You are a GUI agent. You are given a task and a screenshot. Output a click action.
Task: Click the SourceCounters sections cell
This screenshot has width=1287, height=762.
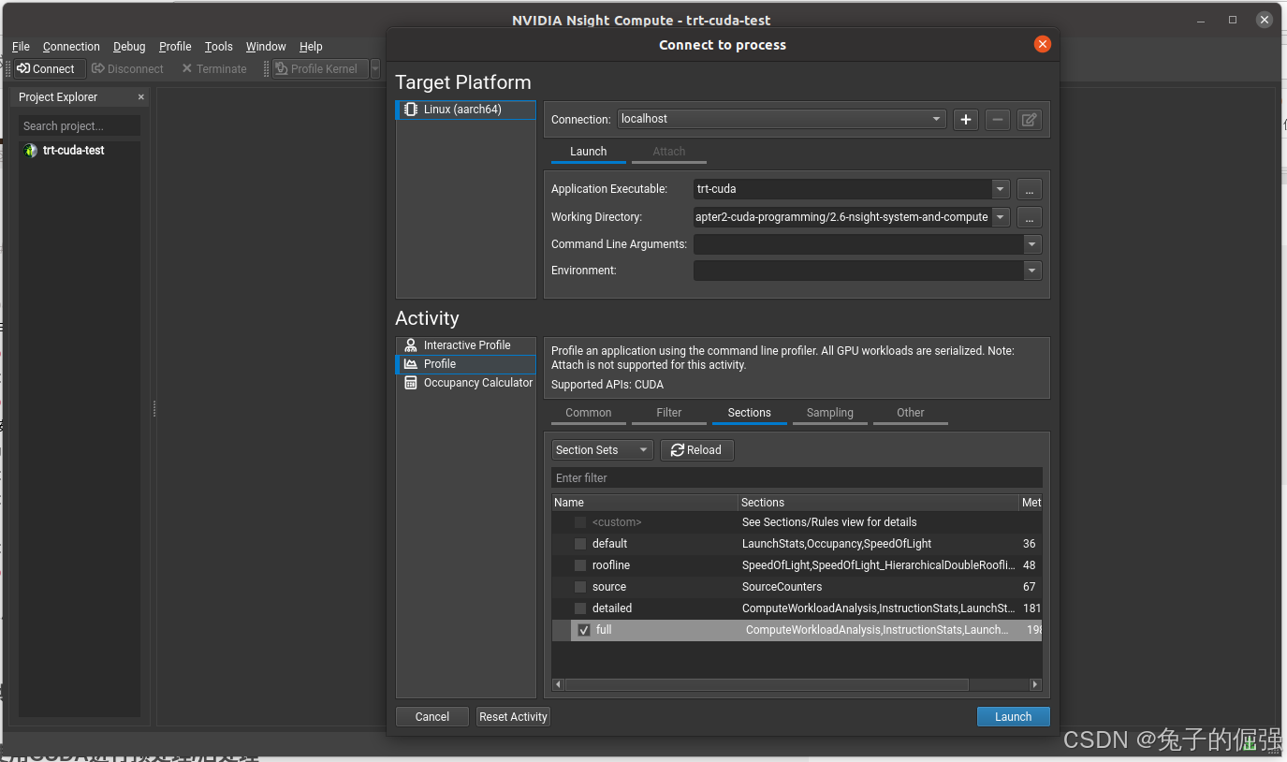click(878, 587)
